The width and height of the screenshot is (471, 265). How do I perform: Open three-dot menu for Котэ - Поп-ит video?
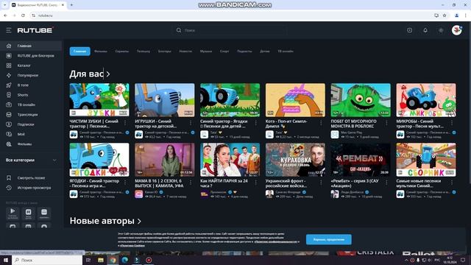(x=321, y=123)
